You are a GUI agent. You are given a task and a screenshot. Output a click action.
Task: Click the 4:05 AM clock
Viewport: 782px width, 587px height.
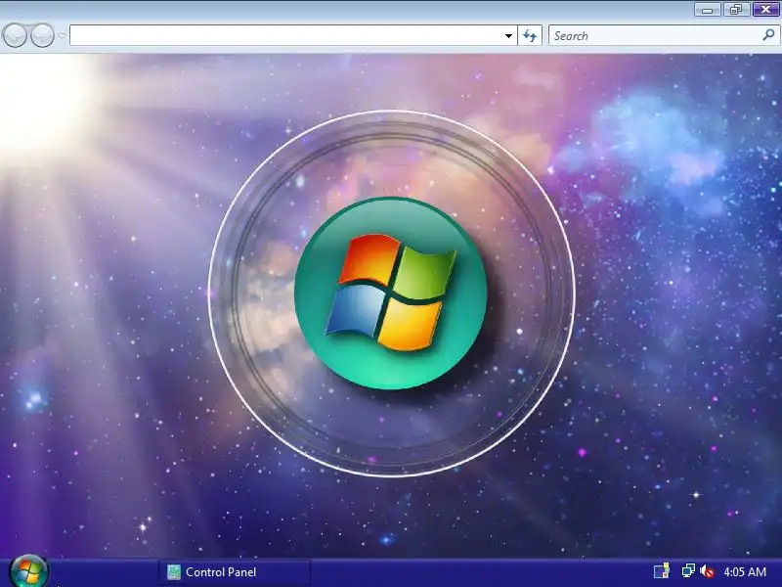(x=745, y=572)
